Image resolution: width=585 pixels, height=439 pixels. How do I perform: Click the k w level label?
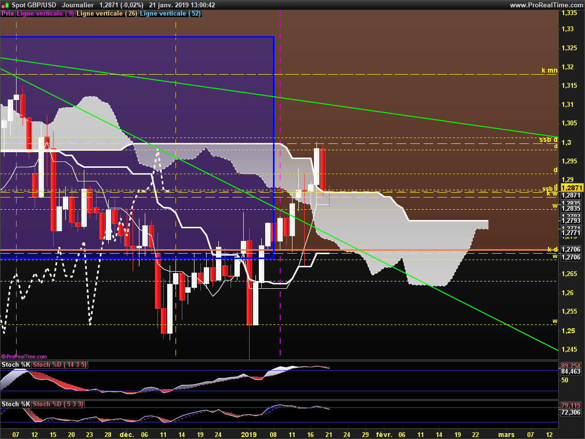click(x=552, y=194)
